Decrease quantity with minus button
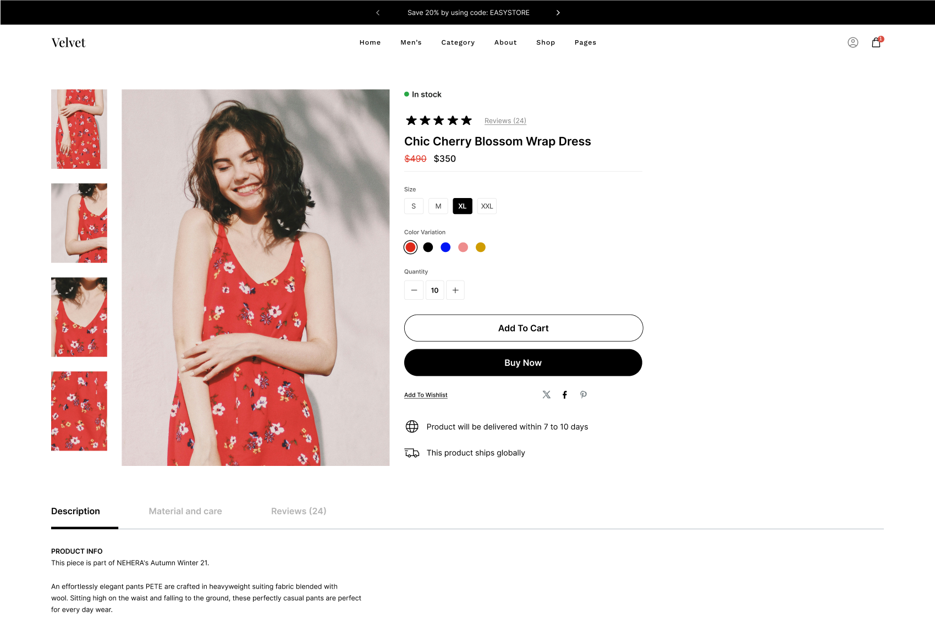The height and width of the screenshot is (626, 935). tap(414, 290)
